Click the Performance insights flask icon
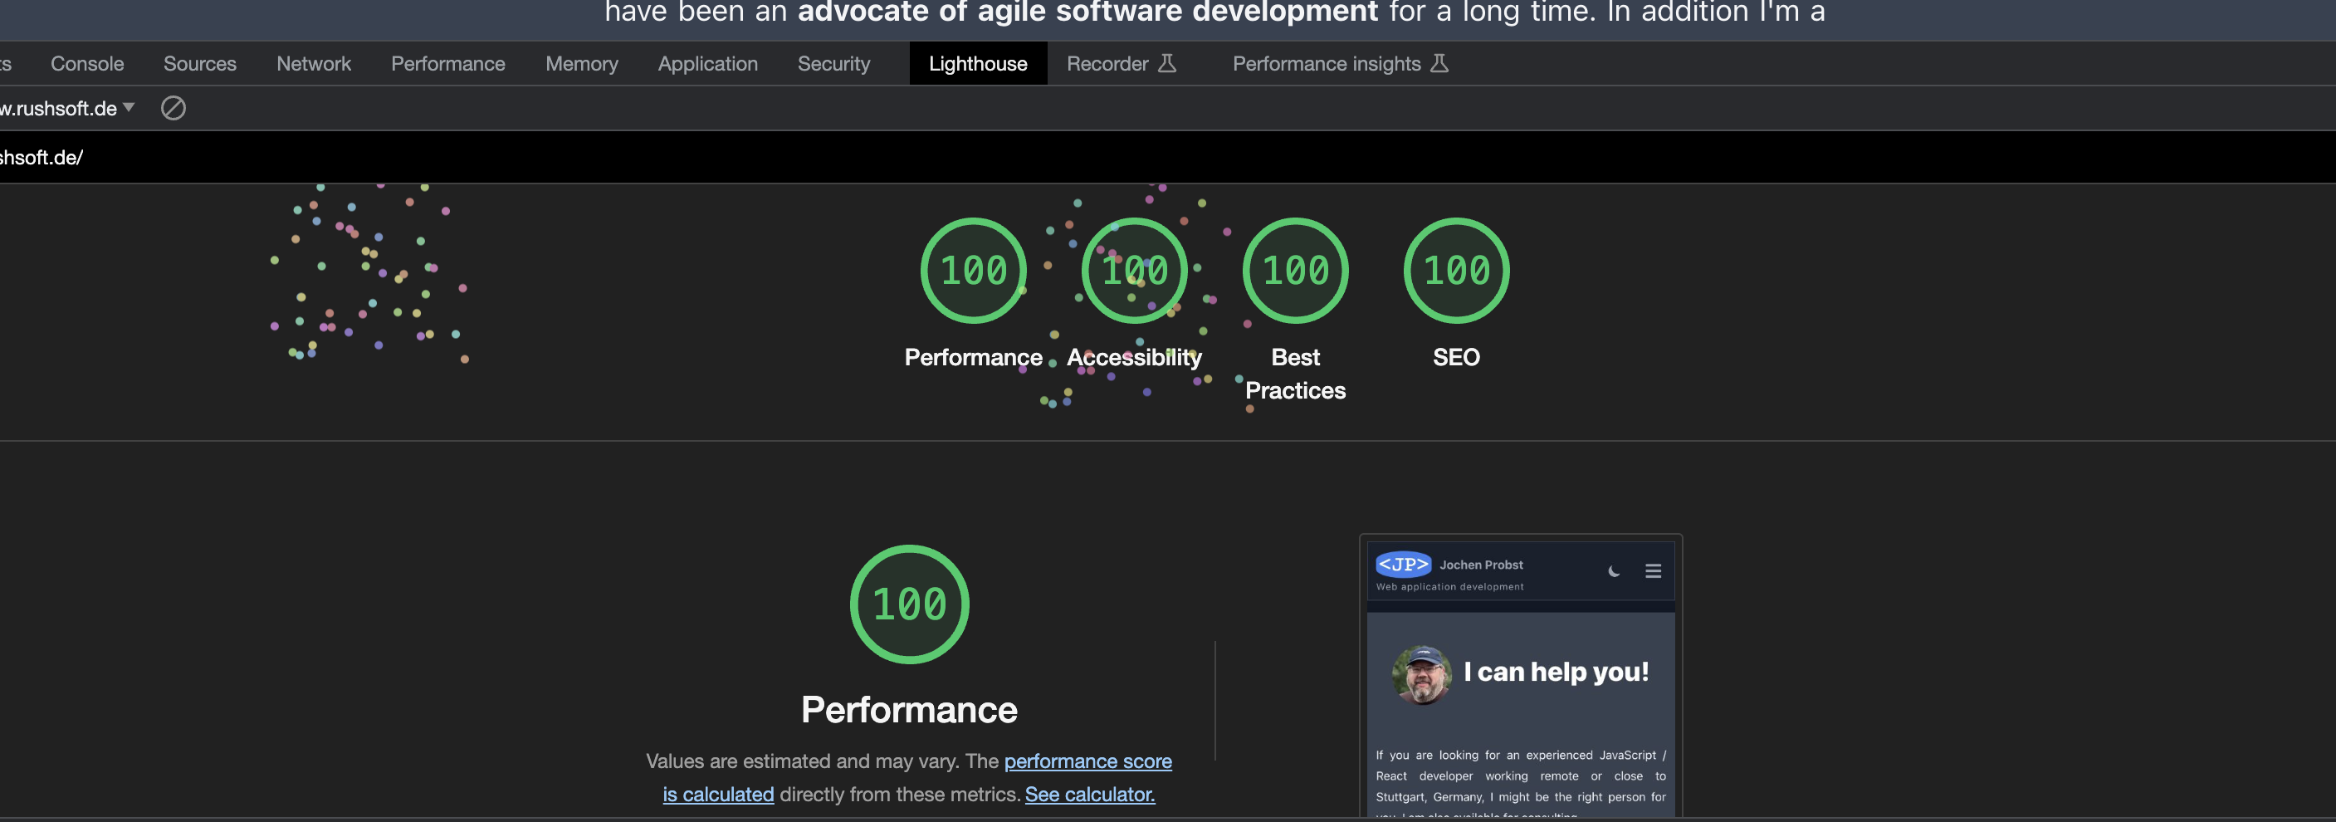Viewport: 2336px width, 822px height. (x=1439, y=63)
